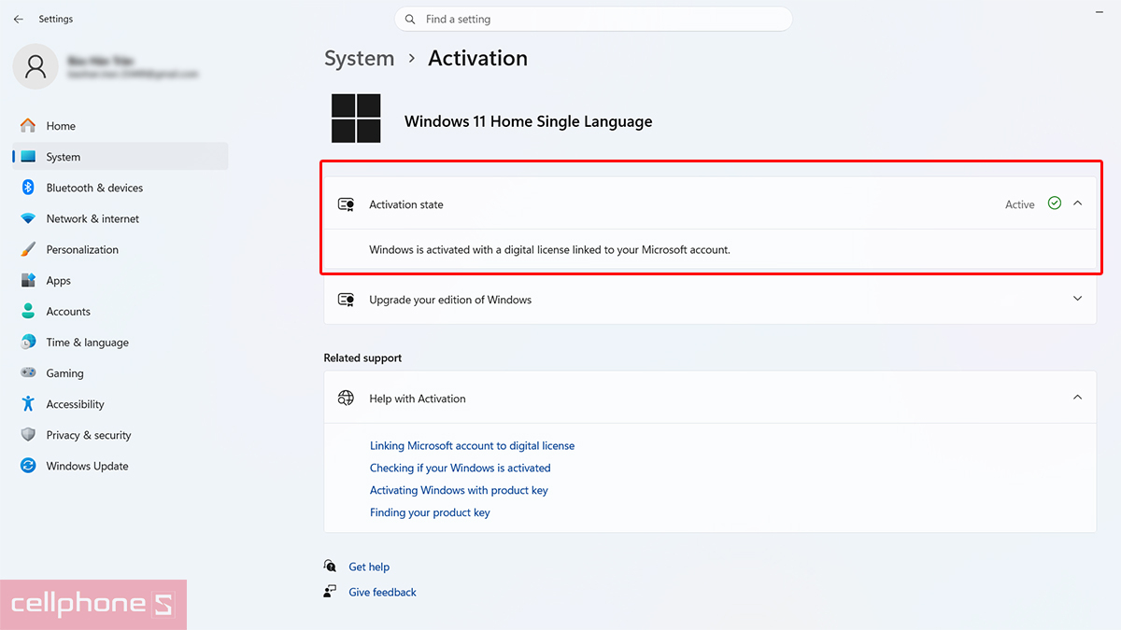Collapse the Activation state section chevron
1121x630 pixels.
(1077, 203)
